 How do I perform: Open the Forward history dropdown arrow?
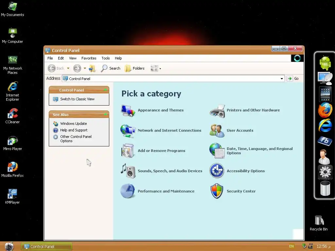pyautogui.click(x=85, y=68)
